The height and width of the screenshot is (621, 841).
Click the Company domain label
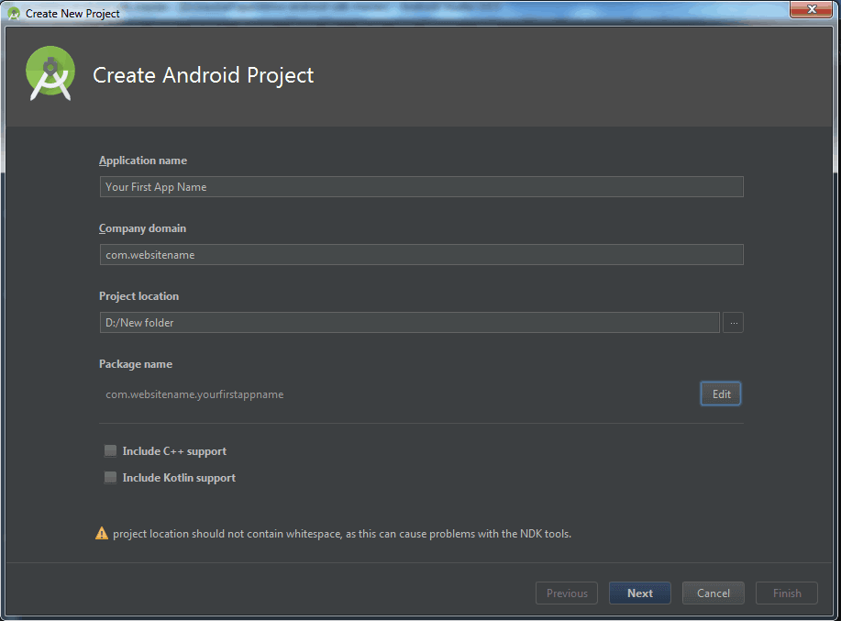(142, 228)
